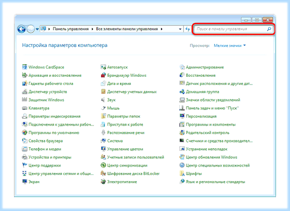Open Датчик расположения и другие датчики link
Image resolution: width=290 pixels, height=211 pixels.
point(219,84)
